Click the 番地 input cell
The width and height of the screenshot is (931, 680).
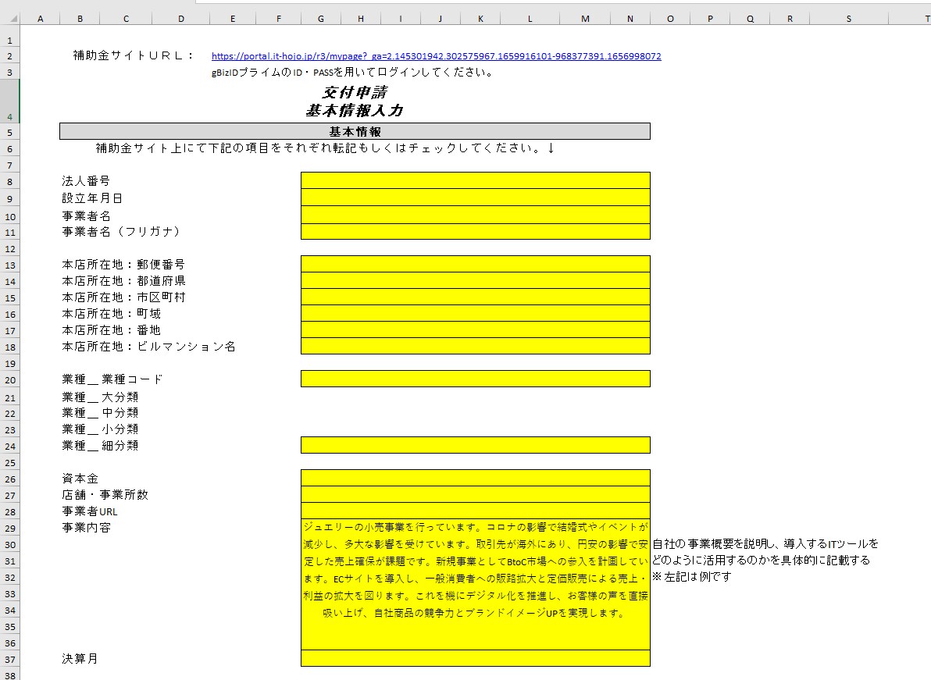476,330
